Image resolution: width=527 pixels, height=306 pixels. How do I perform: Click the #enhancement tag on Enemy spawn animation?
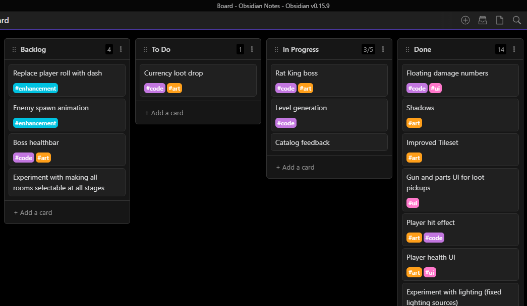point(35,123)
